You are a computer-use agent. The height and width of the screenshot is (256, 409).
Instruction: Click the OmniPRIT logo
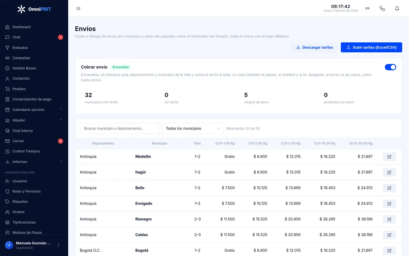[x=34, y=9]
